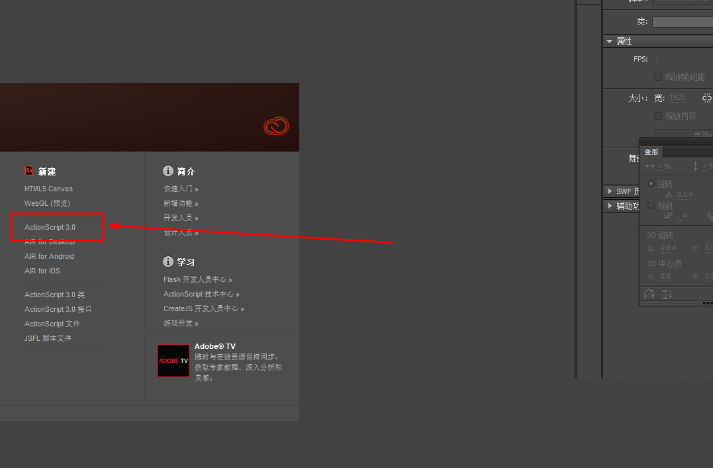Create new ActionScript 3.0 类 file
This screenshot has height=468, width=713.
point(54,295)
